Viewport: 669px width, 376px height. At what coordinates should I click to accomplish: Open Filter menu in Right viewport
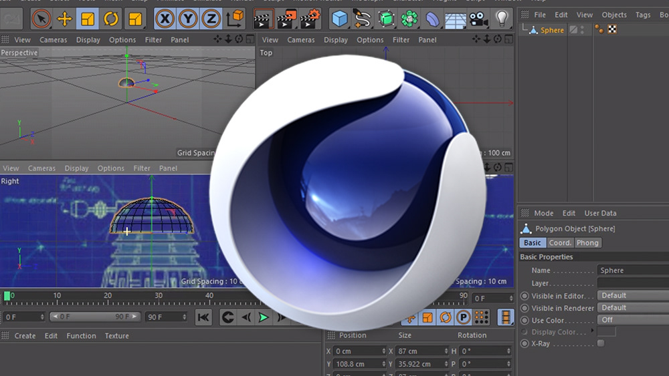coord(142,168)
